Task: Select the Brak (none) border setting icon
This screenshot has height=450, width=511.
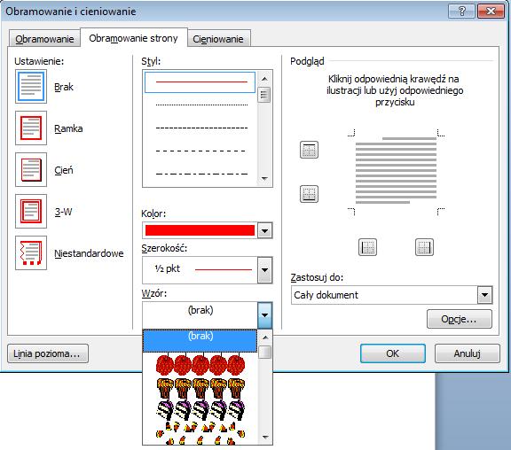Action: click(x=31, y=87)
